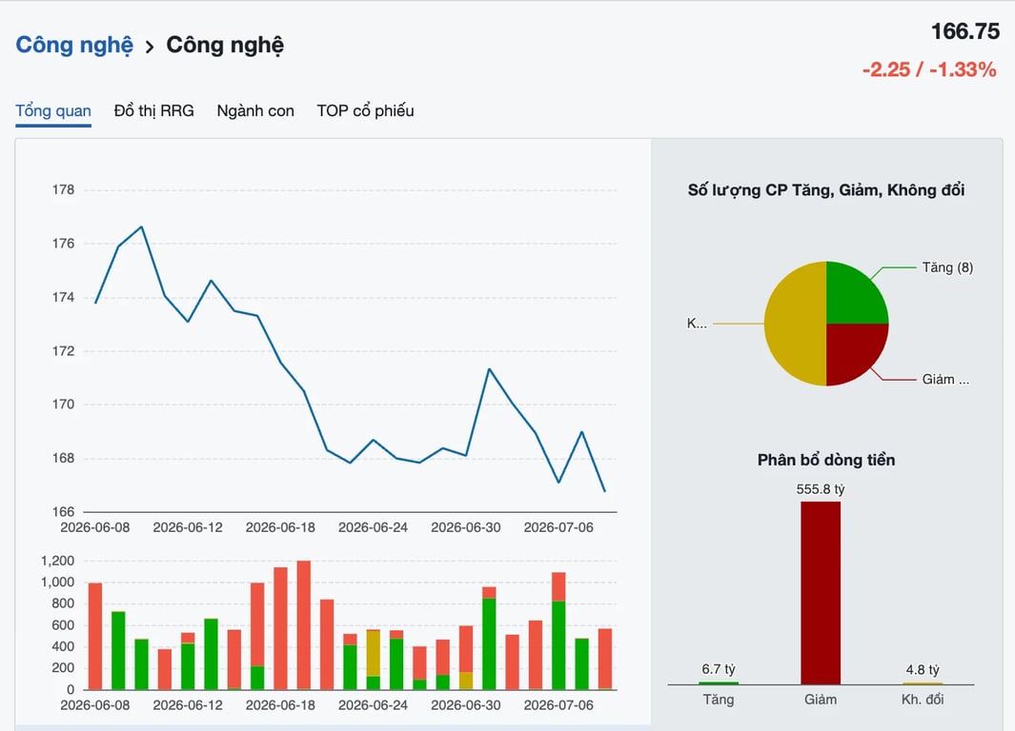Image resolution: width=1015 pixels, height=731 pixels.
Task: Click the line chart's last point near 166.75
Action: [x=604, y=491]
